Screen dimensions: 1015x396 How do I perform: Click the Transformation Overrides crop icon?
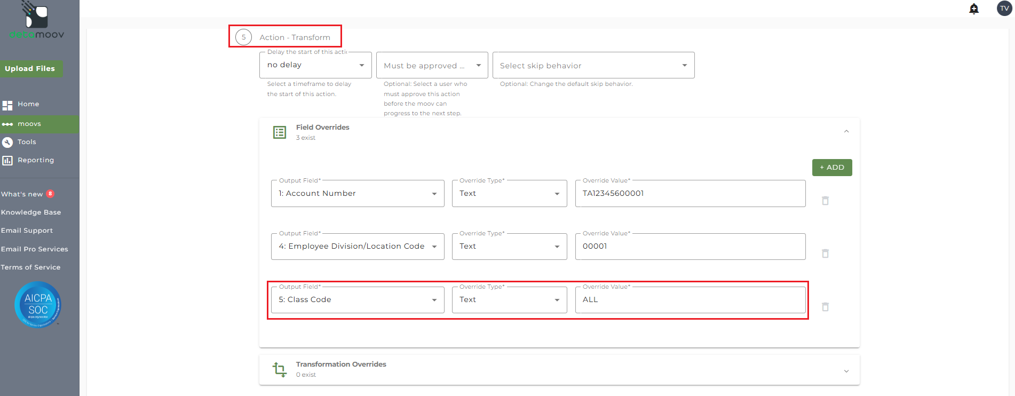point(280,369)
